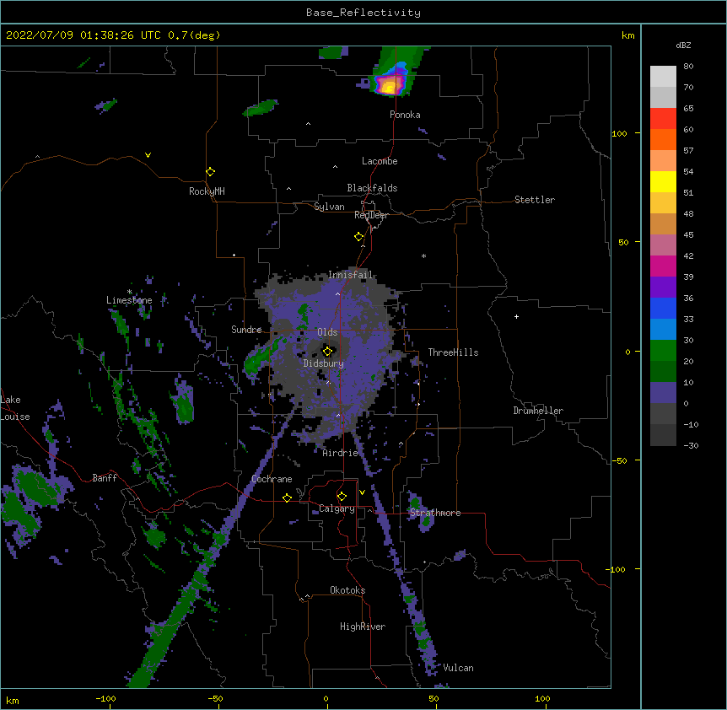727x710 pixels.
Task: Click the Sundre label
Action: point(246,330)
